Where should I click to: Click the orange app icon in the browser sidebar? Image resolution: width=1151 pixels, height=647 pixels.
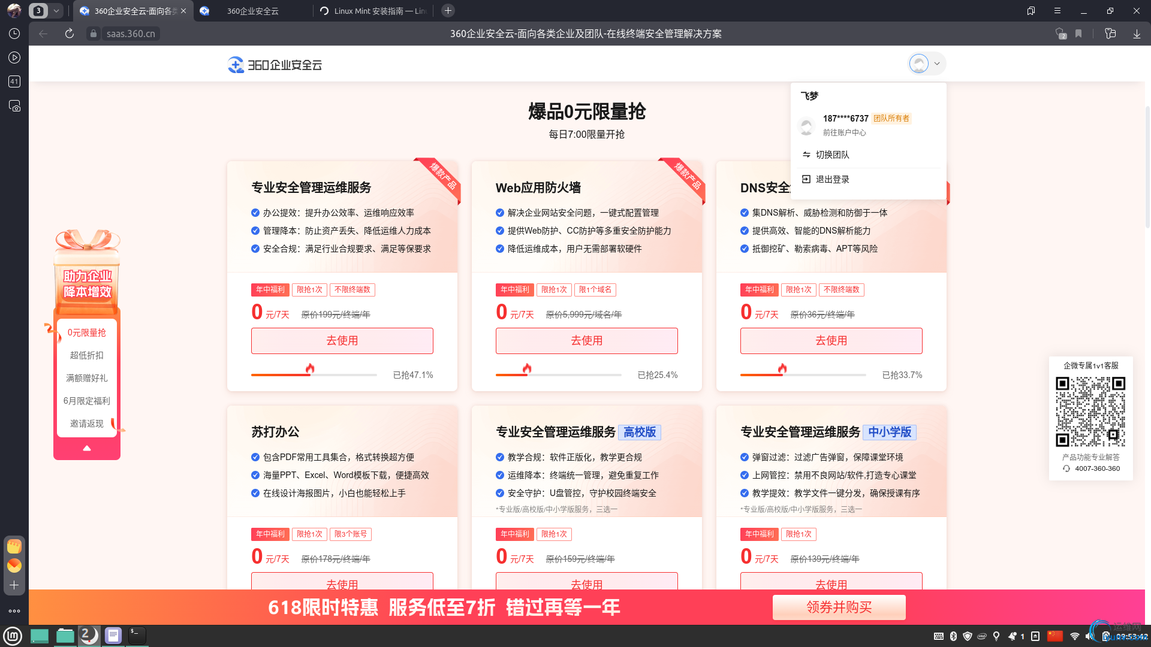tap(14, 566)
